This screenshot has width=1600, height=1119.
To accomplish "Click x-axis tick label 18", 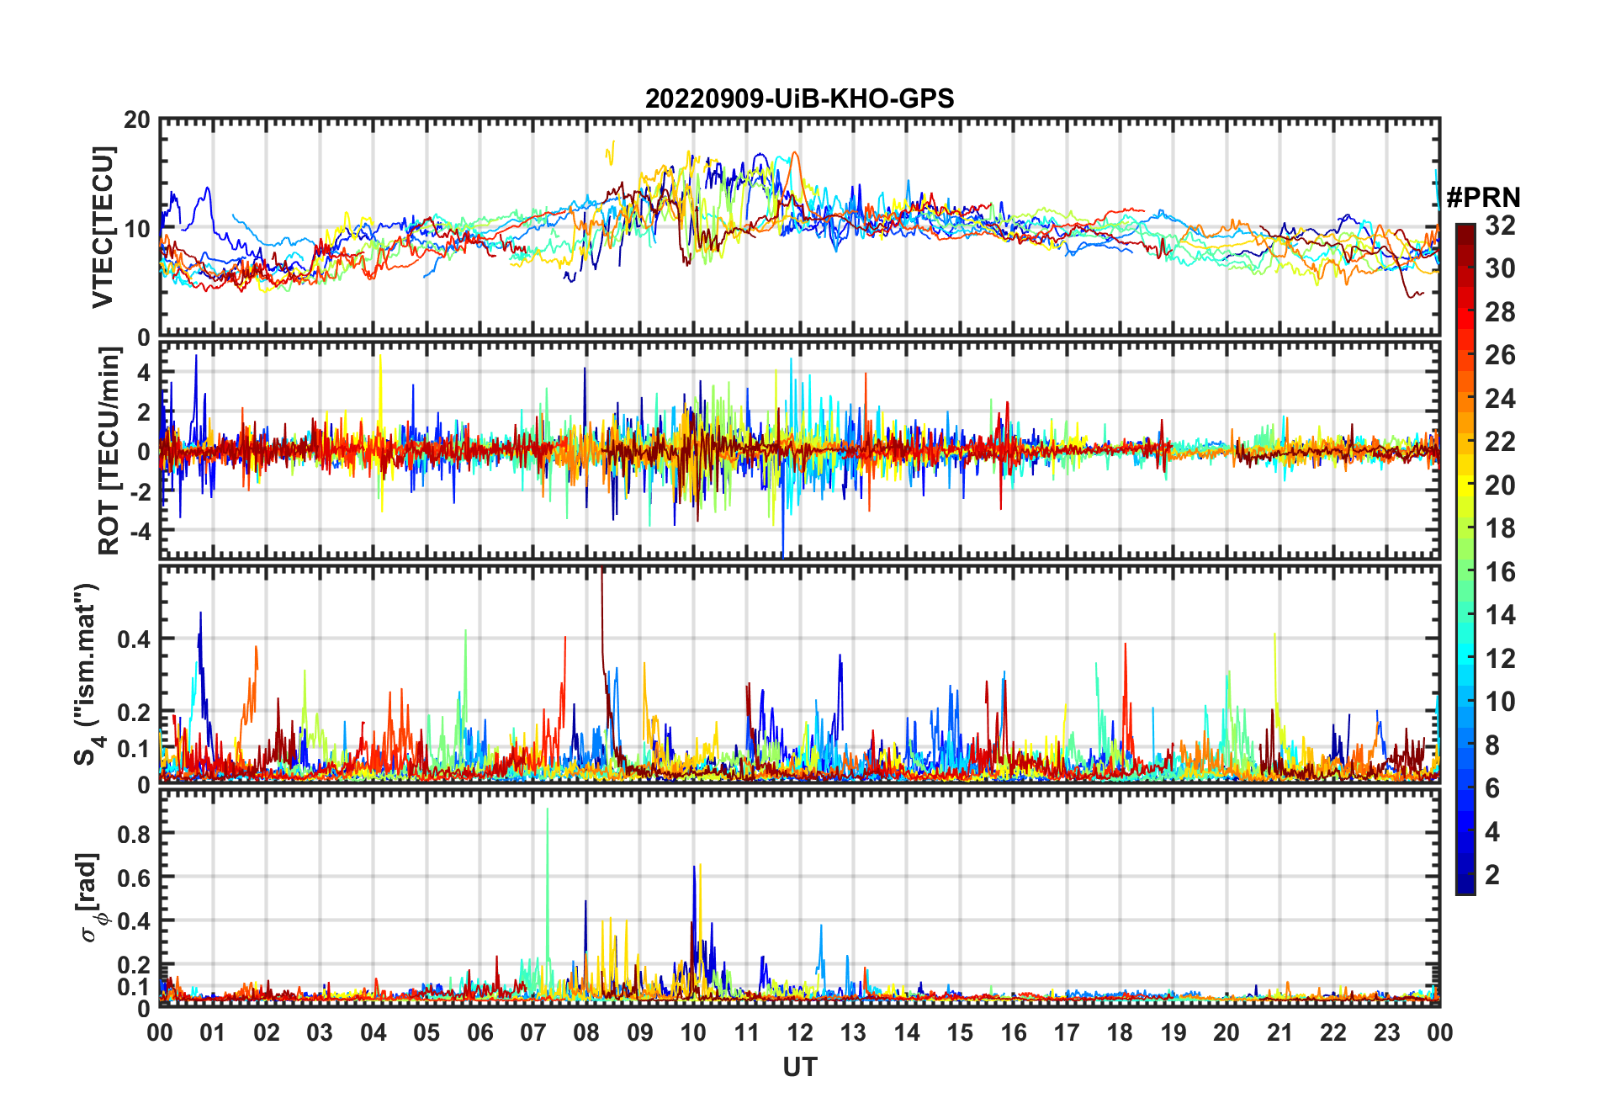I will [x=1120, y=1032].
